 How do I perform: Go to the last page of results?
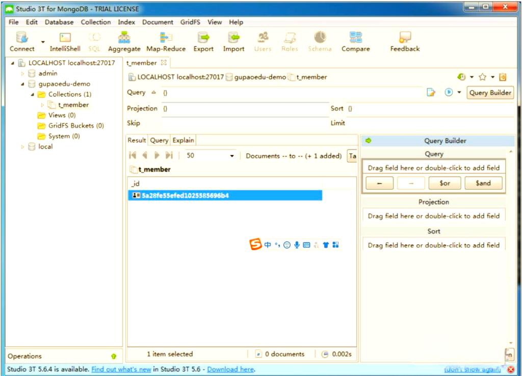(x=169, y=155)
